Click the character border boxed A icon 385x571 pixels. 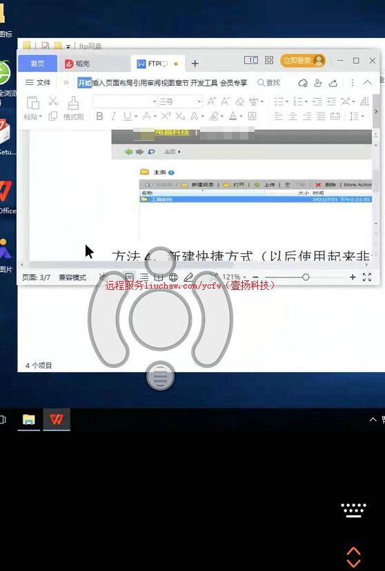pyautogui.click(x=252, y=116)
